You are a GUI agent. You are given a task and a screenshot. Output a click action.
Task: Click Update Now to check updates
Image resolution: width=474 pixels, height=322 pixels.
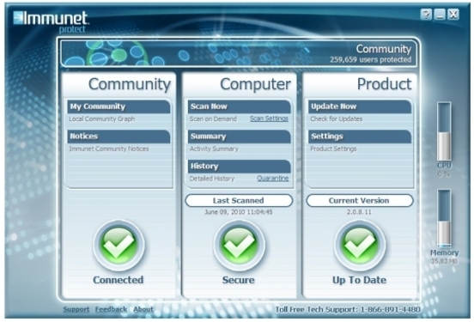[x=360, y=106]
